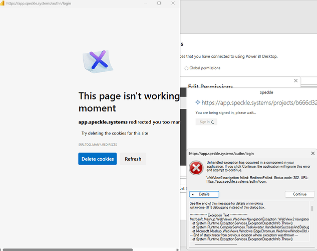Click the login window URL title text
Viewport: 317px width, 251px height.
click(39, 3)
